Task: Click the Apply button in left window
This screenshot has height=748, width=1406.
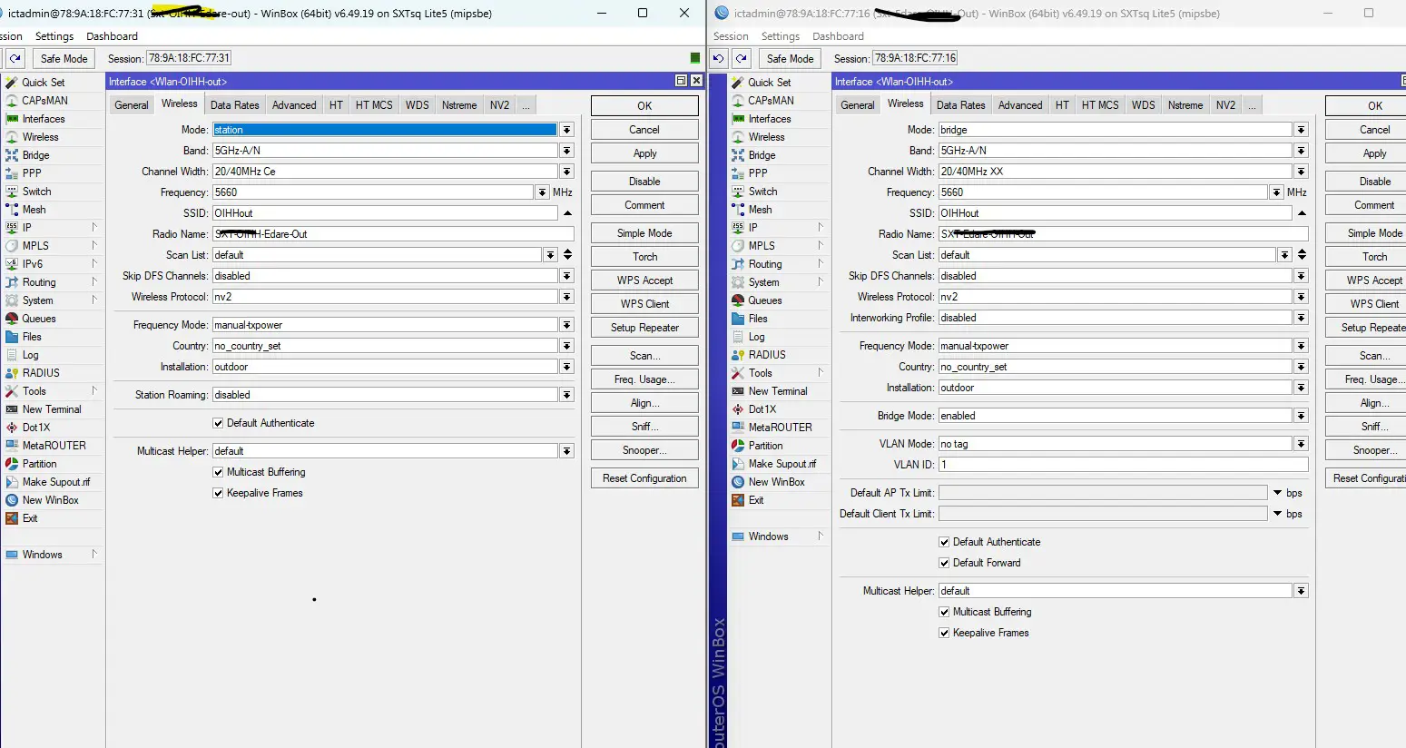Action: click(x=644, y=153)
